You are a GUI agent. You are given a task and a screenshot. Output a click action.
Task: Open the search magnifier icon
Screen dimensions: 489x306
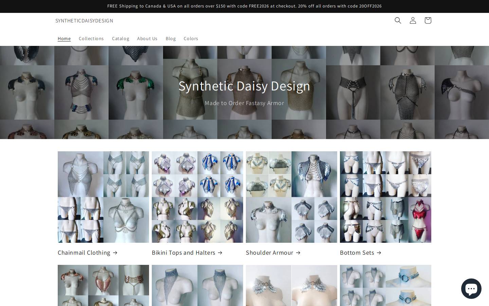coord(398,20)
